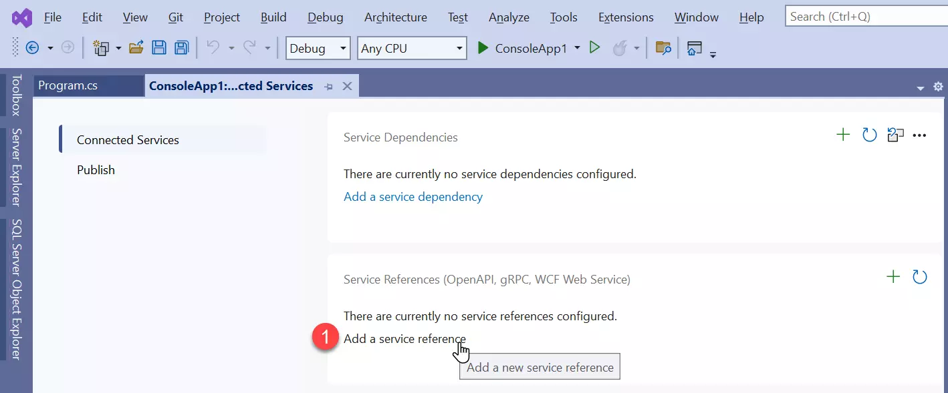Open the Debug configuration dropdown

point(318,48)
